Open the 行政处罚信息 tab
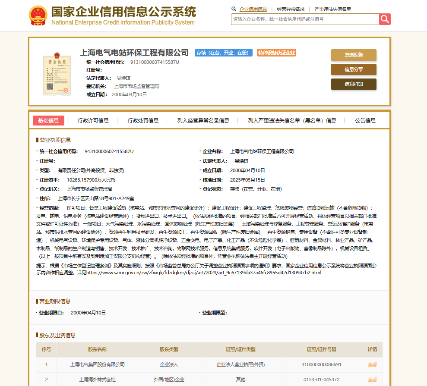The width and height of the screenshot is (427, 386). tap(143, 120)
